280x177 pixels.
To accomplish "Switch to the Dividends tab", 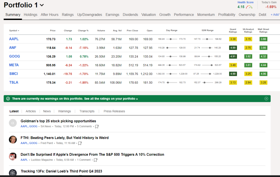I will [130, 15].
